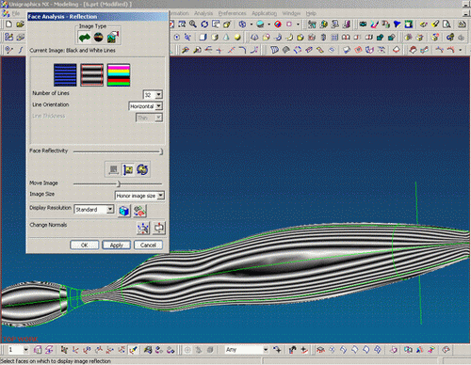Expand the Image Size dropdown
The image size is (471, 365).
[x=160, y=196]
